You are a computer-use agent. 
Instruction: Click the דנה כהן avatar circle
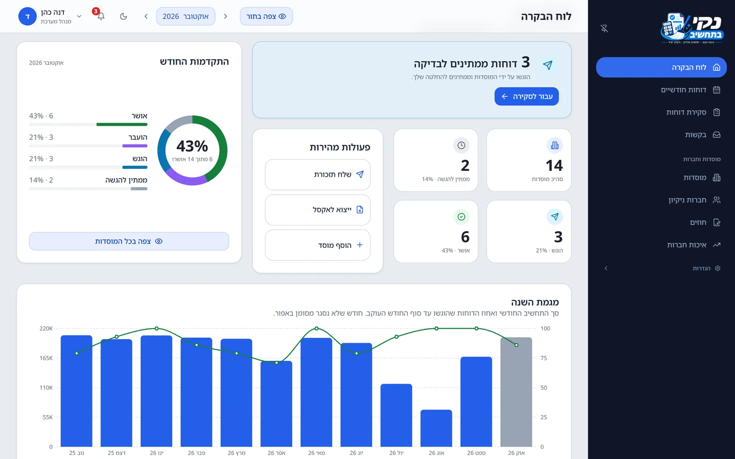[x=28, y=16]
